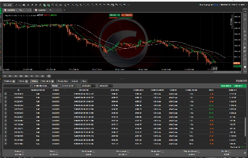Sort by the Balance $ column header
This screenshot has width=248, height=158.
pyautogui.click(x=232, y=90)
